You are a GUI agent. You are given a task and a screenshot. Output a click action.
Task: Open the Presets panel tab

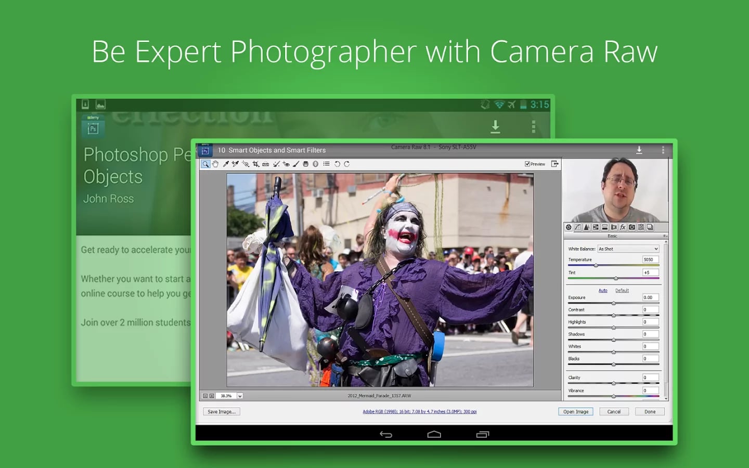[641, 227]
